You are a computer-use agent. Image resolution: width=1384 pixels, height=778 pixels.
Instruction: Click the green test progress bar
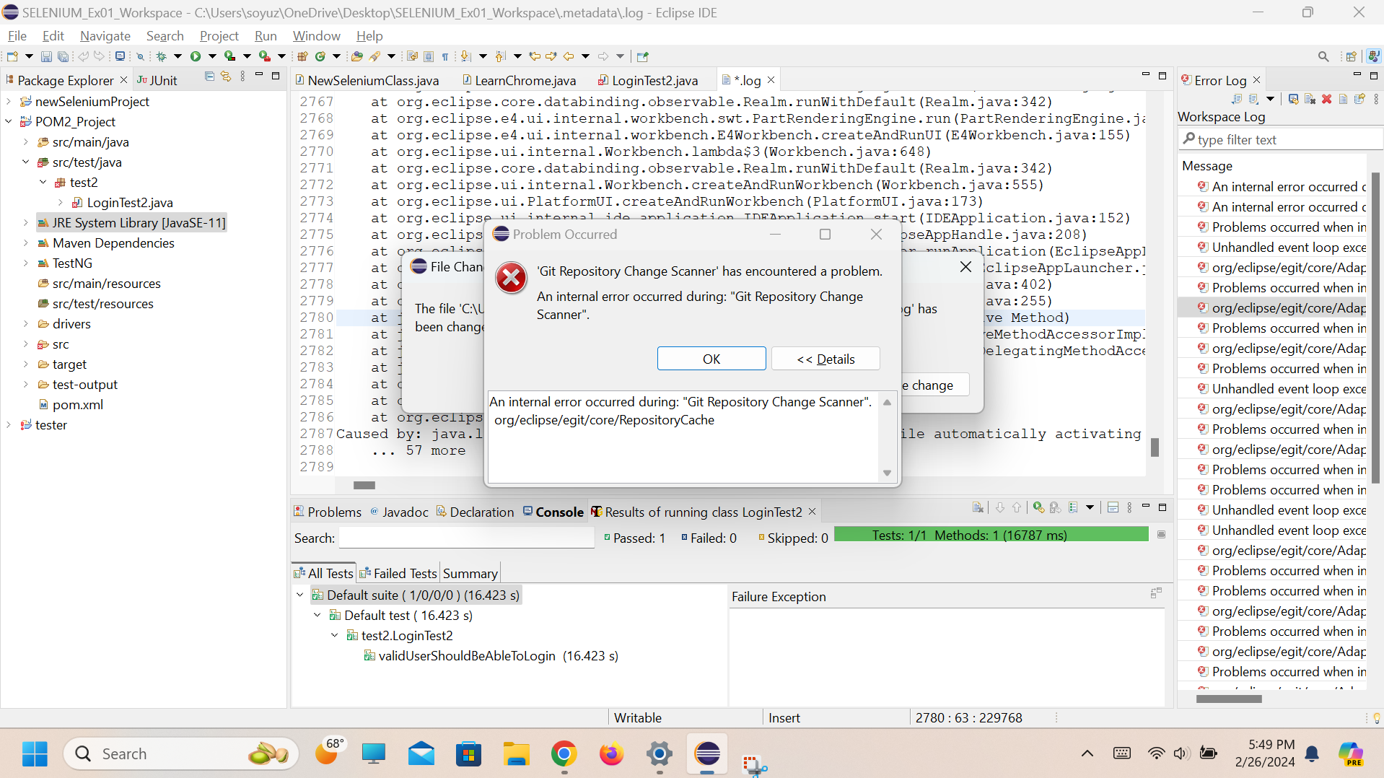coord(991,535)
